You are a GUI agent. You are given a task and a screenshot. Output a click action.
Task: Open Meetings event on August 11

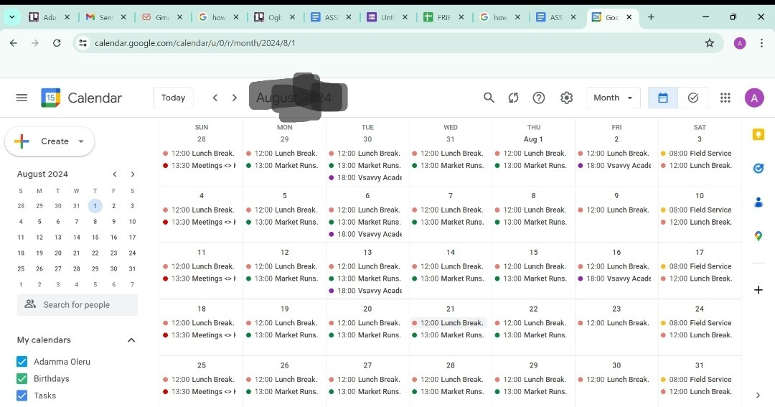[x=201, y=279]
